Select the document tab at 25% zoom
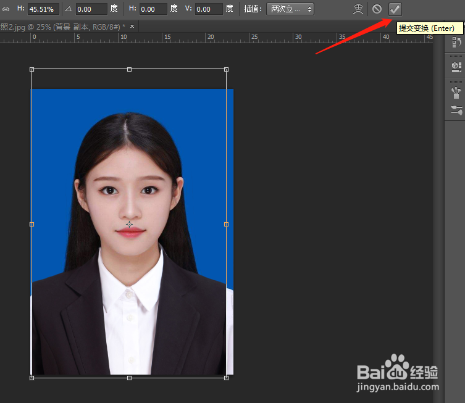Viewport: 465px width, 403px height. [x=63, y=27]
